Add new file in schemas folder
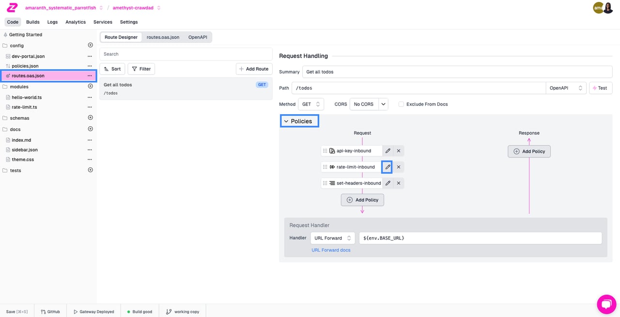 point(90,118)
